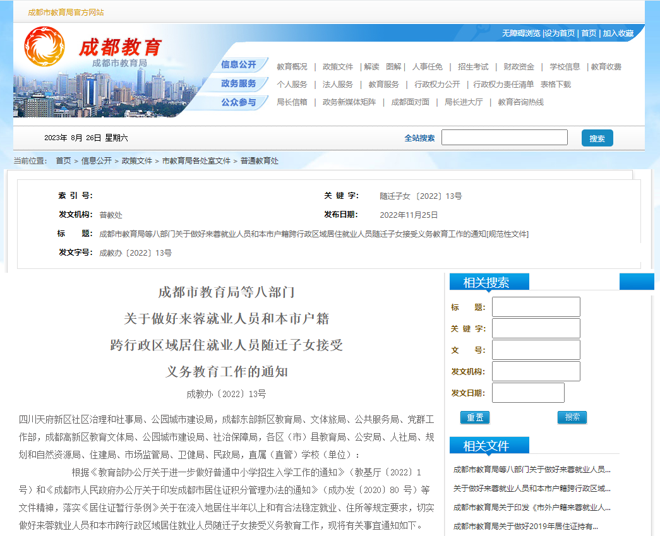Click the 发文日期 input field
The width and height of the screenshot is (660, 536).
[x=528, y=393]
